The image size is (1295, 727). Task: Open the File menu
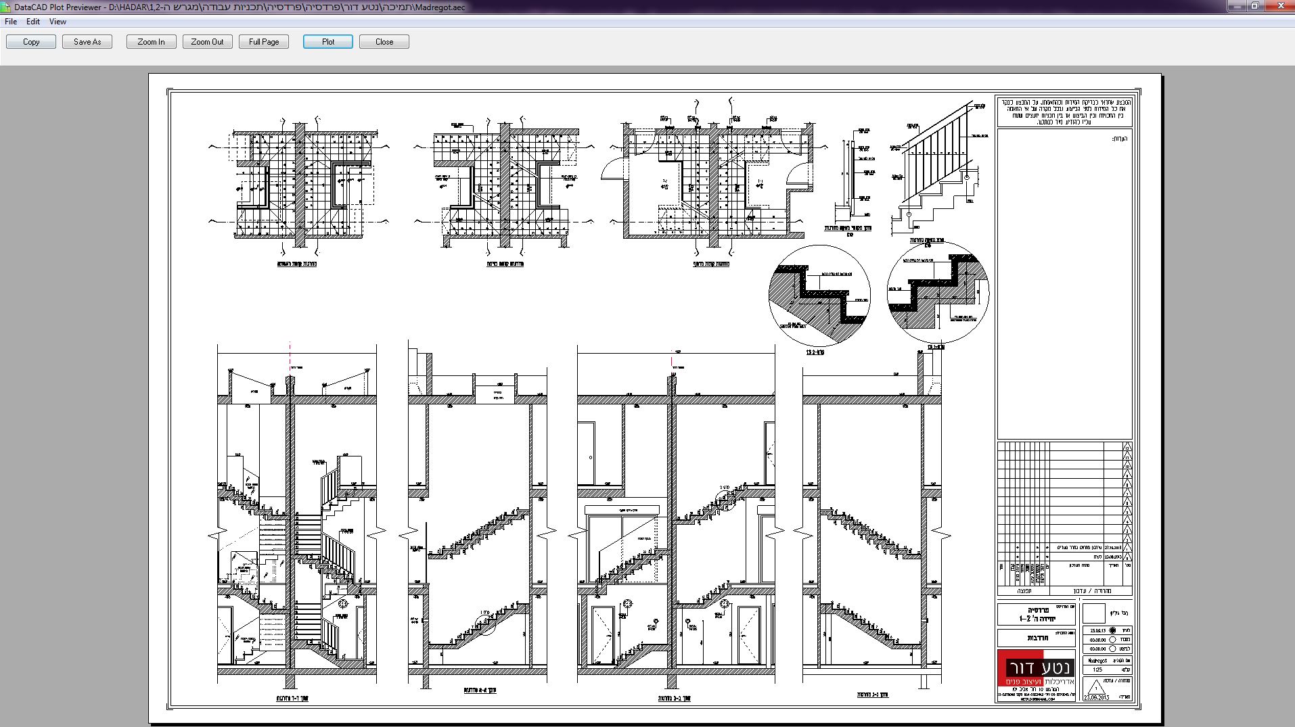pyautogui.click(x=11, y=22)
